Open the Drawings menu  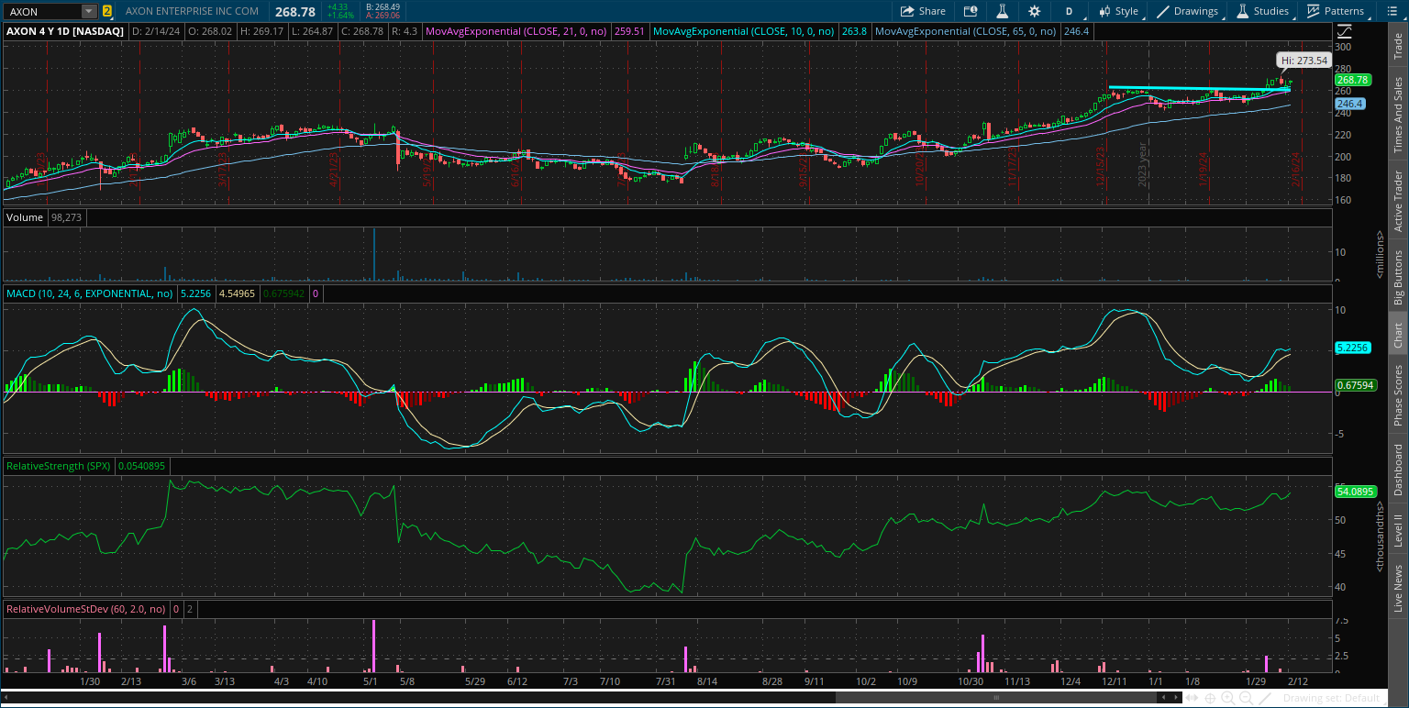coord(1187,11)
